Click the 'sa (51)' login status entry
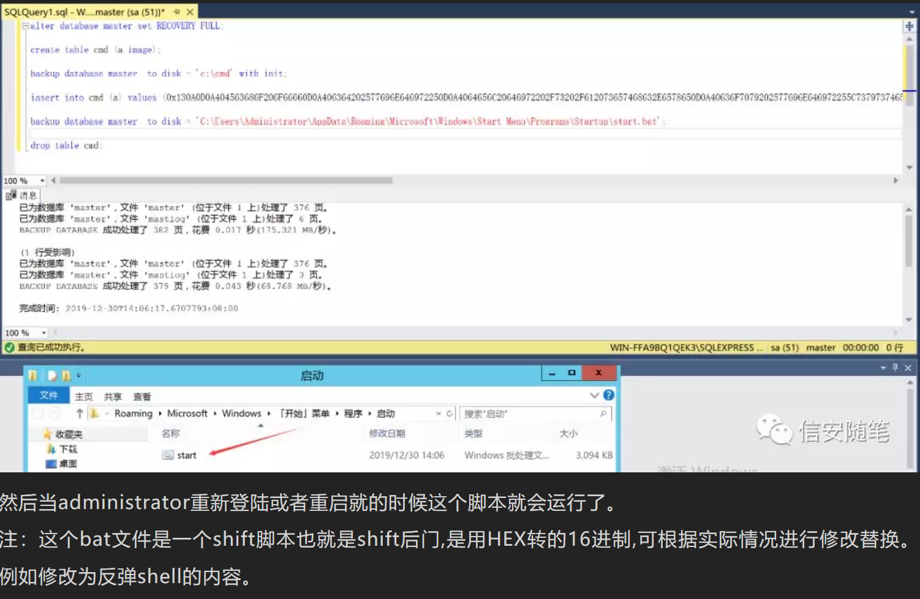The height and width of the screenshot is (599, 920). tap(785, 348)
